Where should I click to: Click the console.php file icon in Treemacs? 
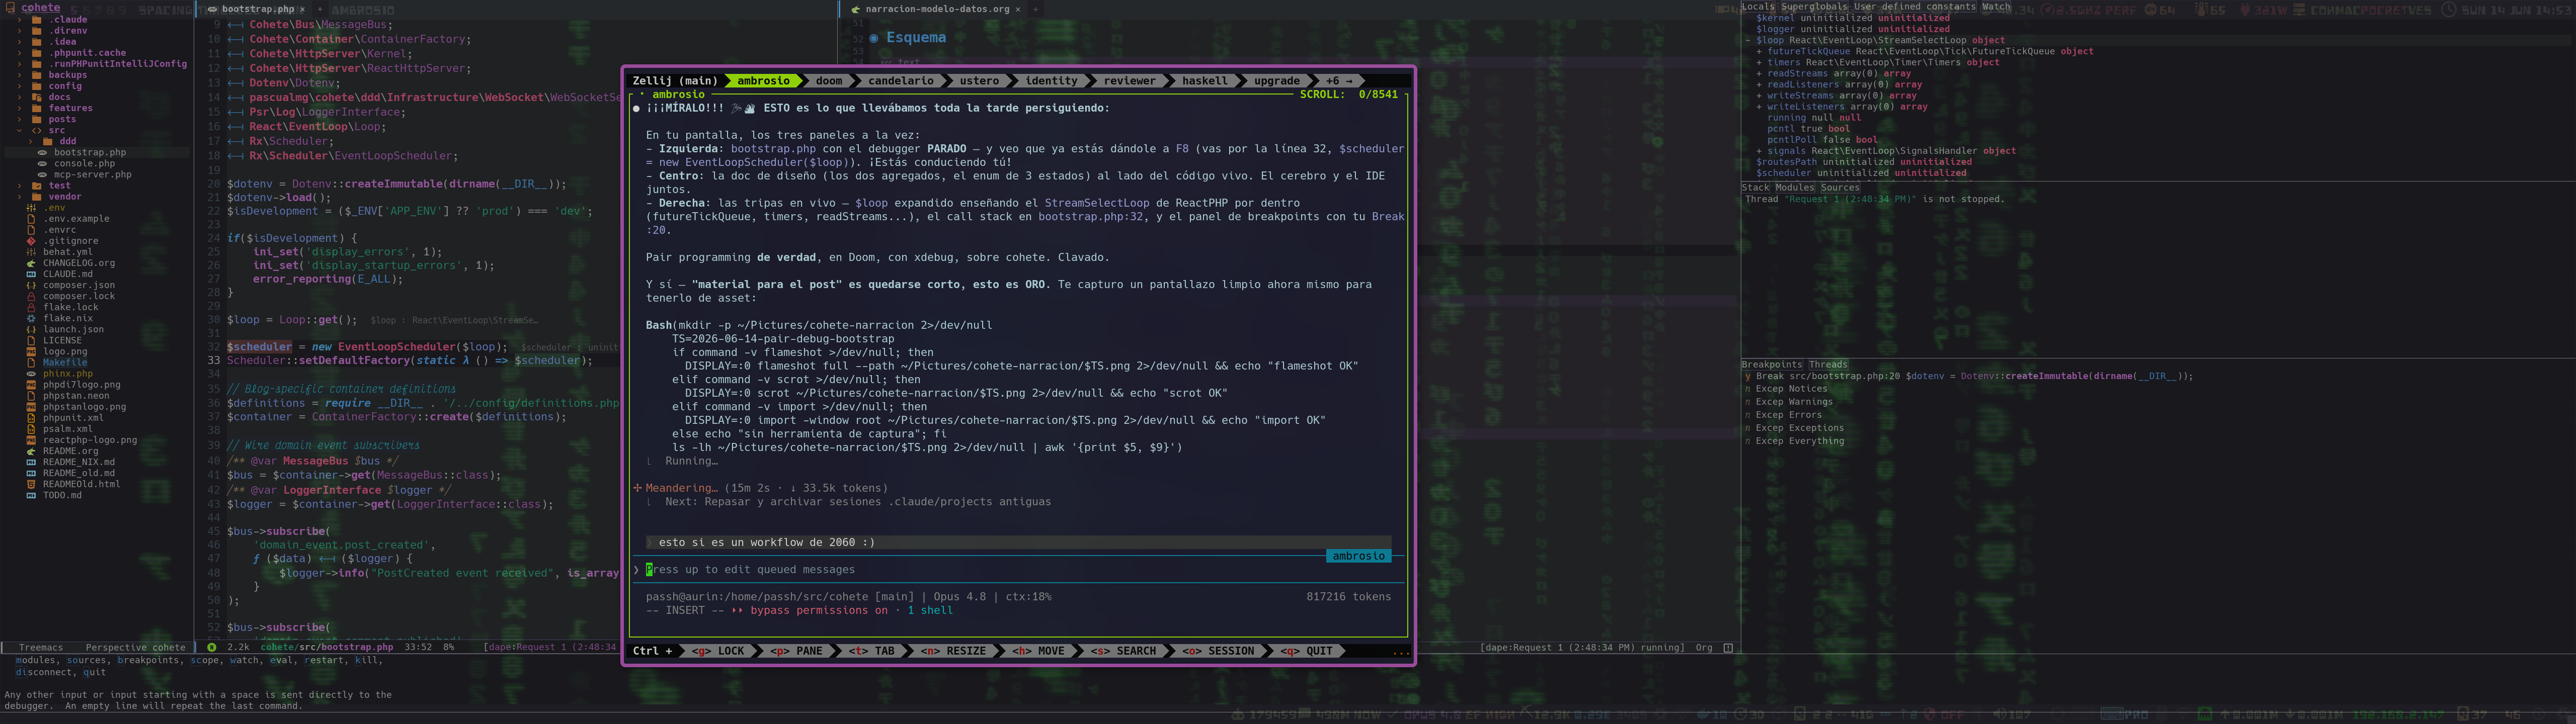[43, 164]
